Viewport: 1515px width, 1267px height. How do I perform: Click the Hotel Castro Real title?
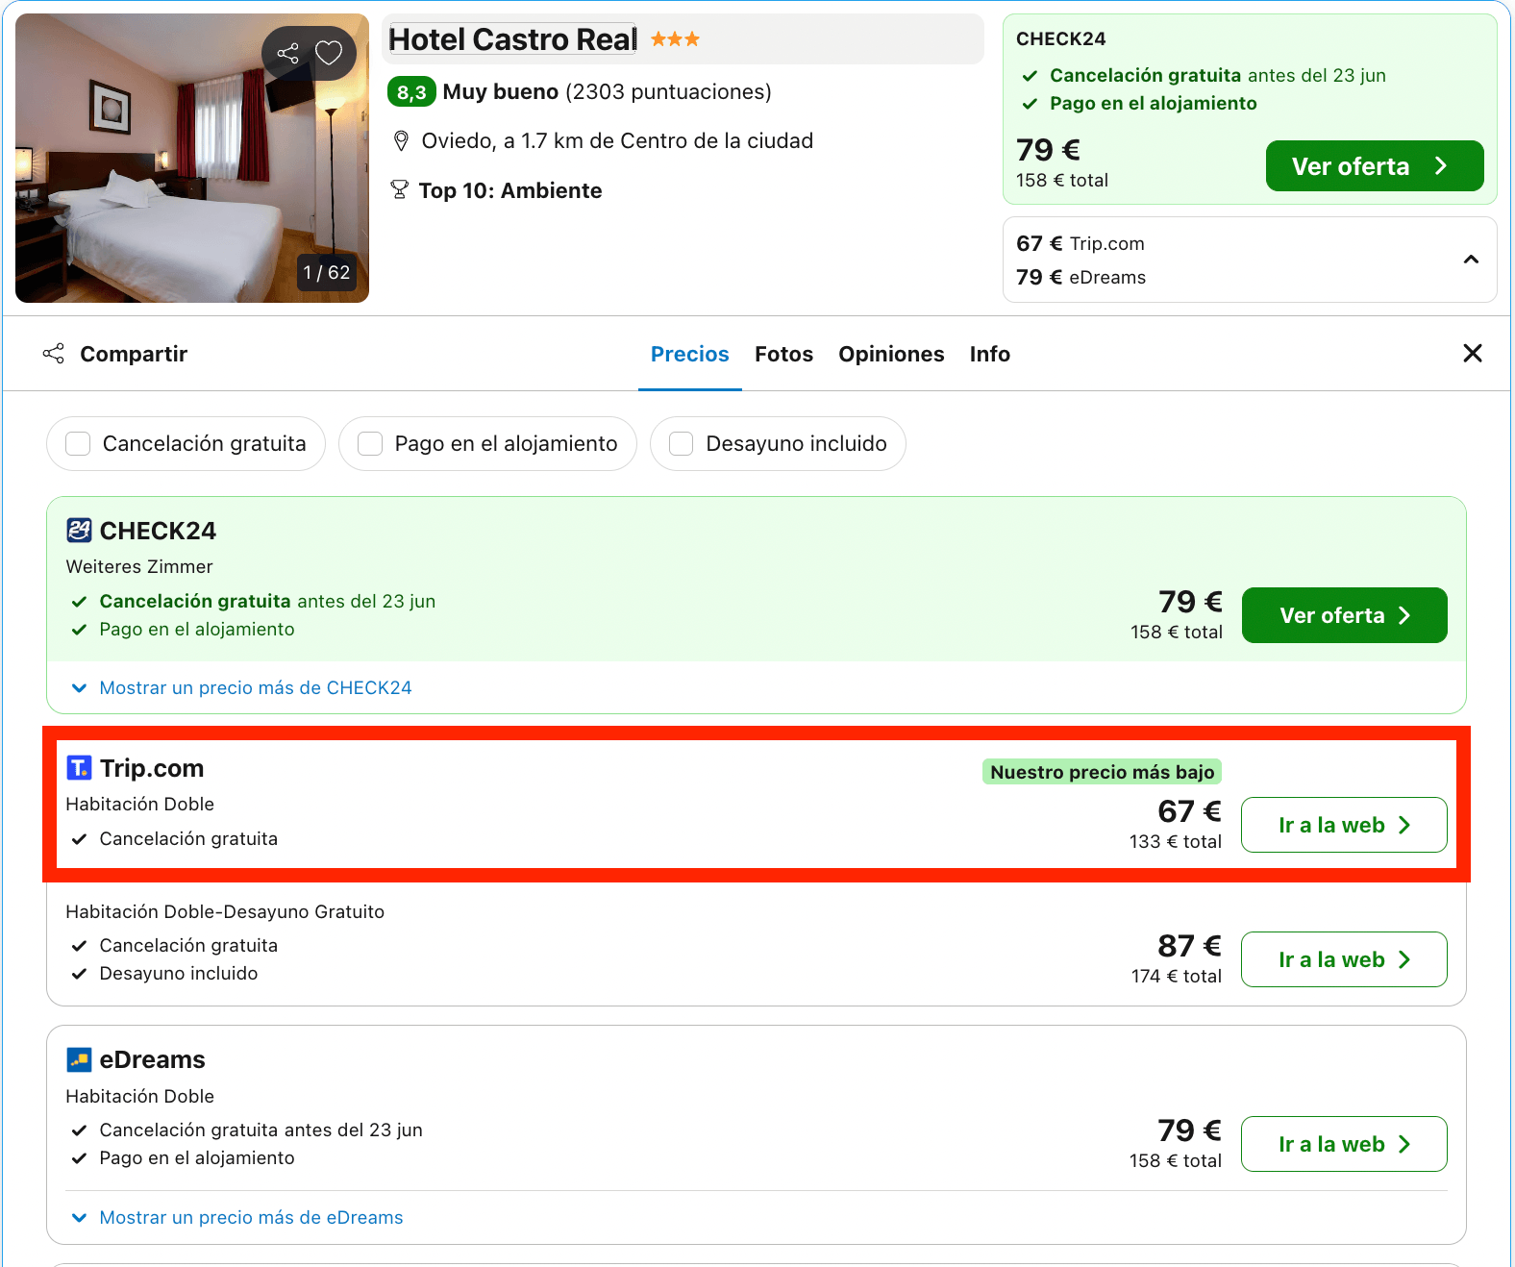[512, 39]
